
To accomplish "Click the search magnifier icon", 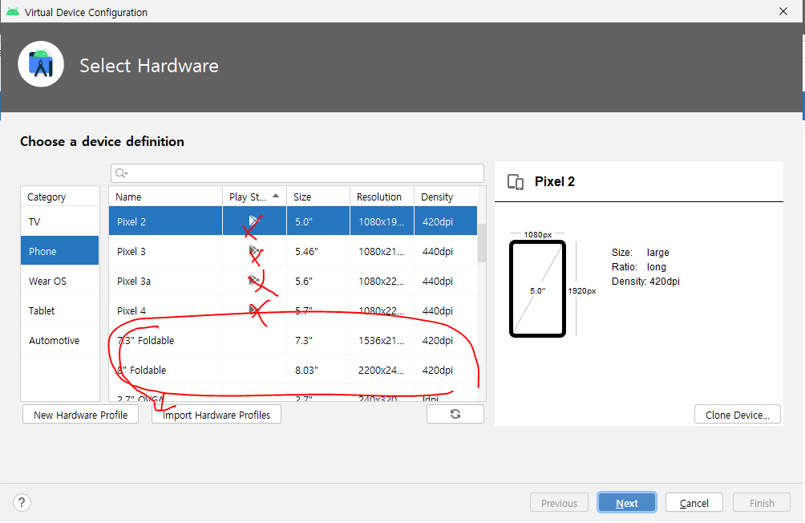I will tap(121, 173).
